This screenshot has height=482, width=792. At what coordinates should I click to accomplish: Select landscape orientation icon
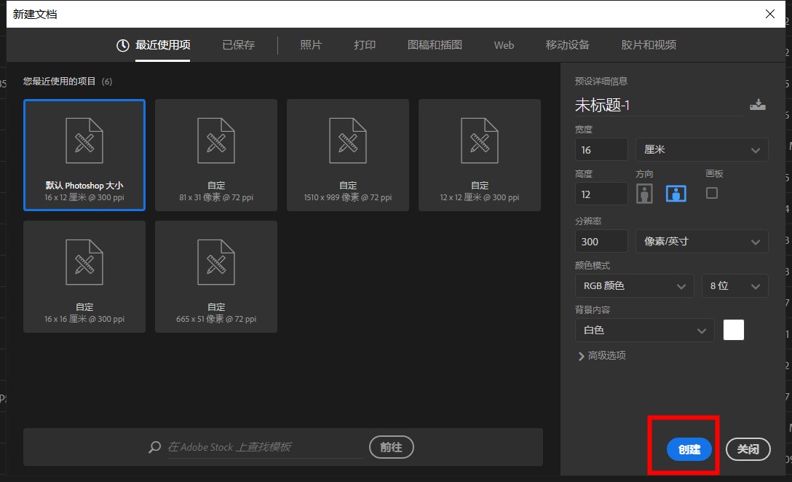click(x=676, y=194)
